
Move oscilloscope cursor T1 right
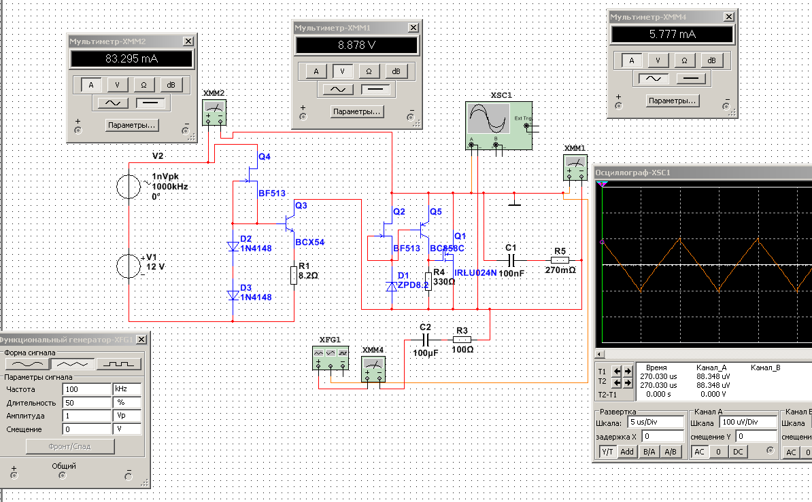(629, 371)
